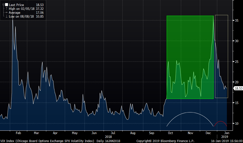The height and width of the screenshot is (143, 243).
Task: Click the 'VIX Index' title in footer
Action: [7, 141]
